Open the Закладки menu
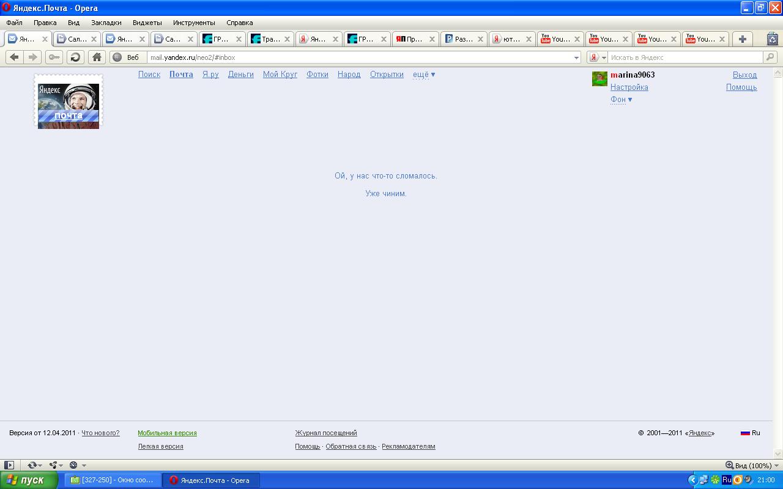Screen dimensions: 783x489 click(x=106, y=23)
